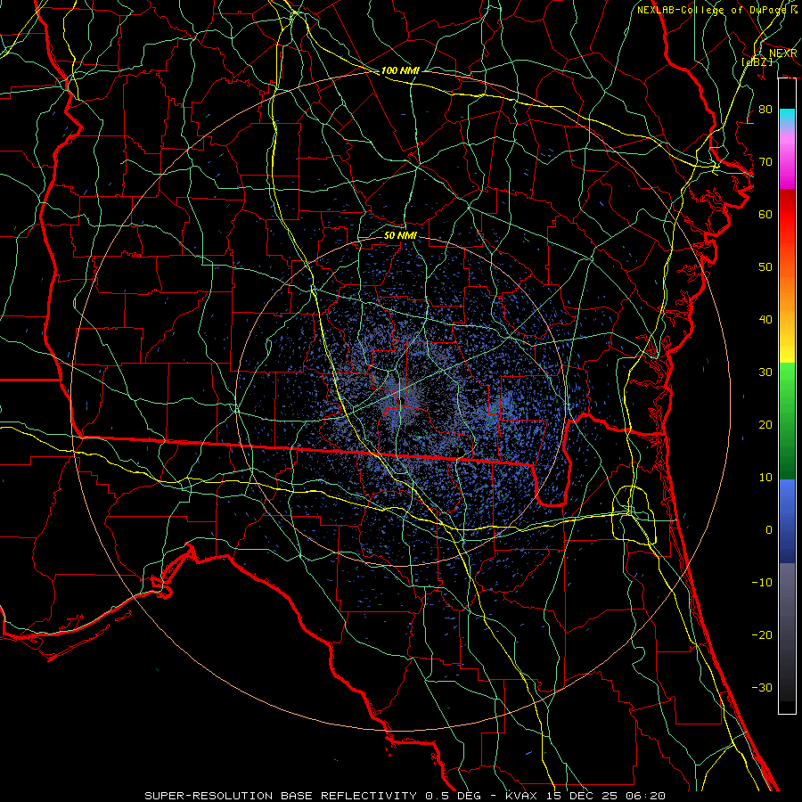
Task: Click the -20 value on the dBZ scale
Action: pos(762,635)
